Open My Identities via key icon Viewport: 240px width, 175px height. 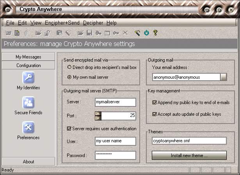coord(28,77)
